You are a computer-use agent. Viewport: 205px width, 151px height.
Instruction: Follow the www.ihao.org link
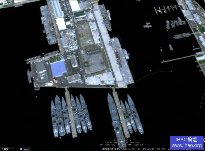click(187, 145)
